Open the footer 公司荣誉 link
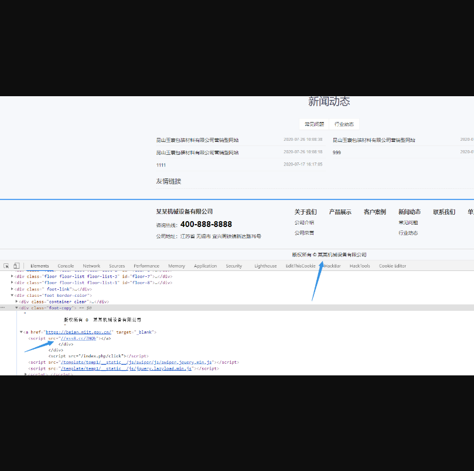474x471 pixels. (x=305, y=233)
